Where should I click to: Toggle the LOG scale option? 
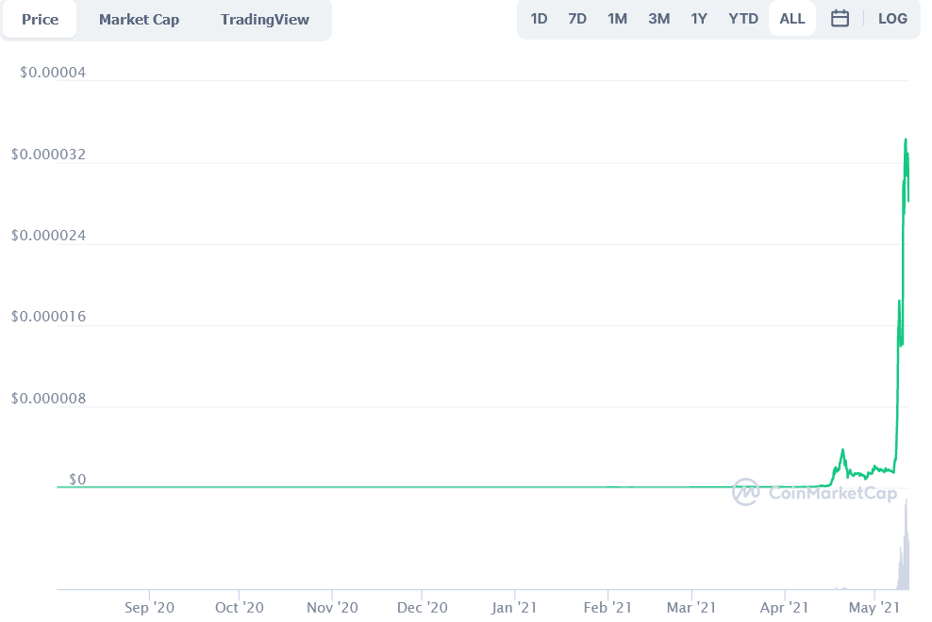[892, 19]
